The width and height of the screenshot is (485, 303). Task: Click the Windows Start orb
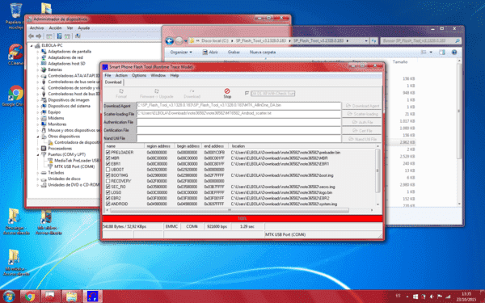click(9, 297)
